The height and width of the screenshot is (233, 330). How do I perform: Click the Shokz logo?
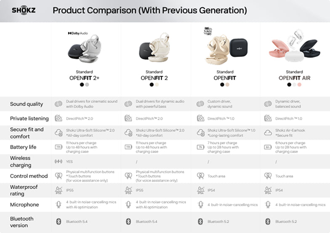pos(20,10)
